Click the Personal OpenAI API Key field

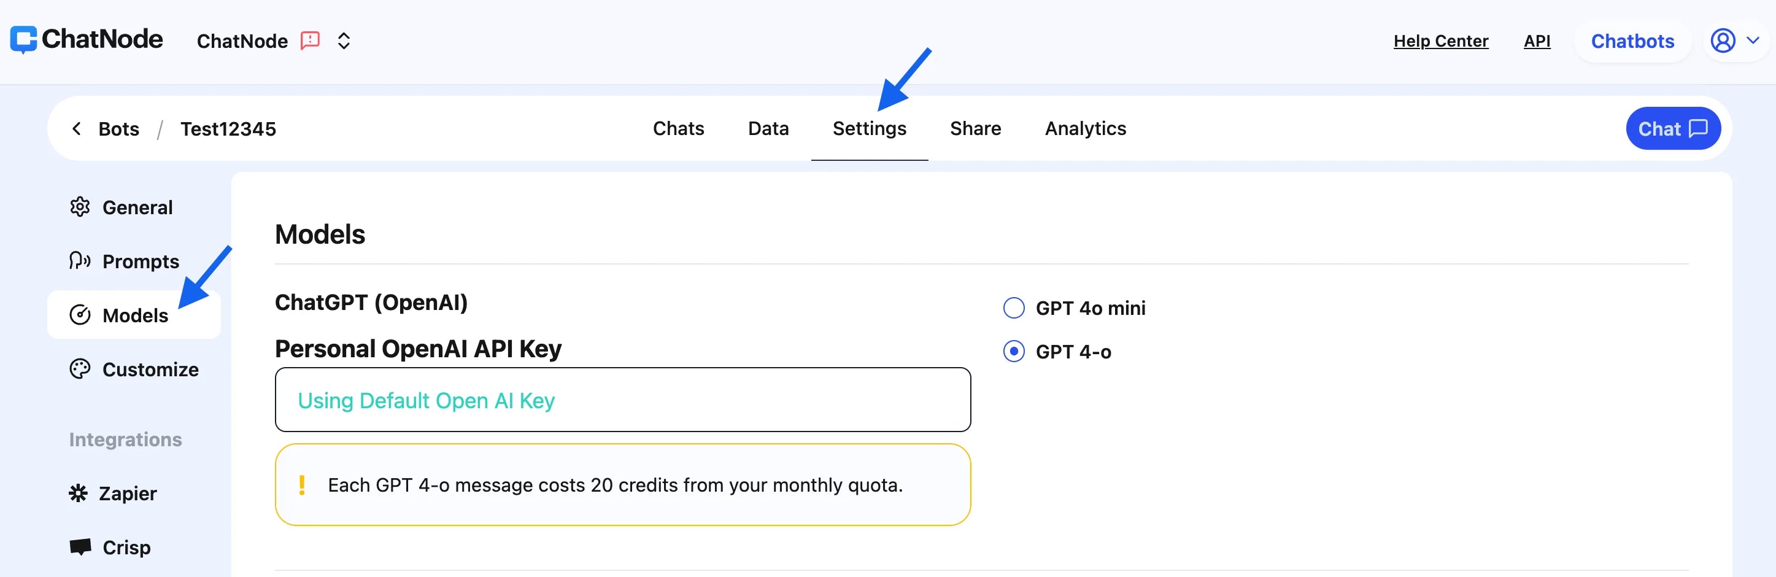pyautogui.click(x=622, y=400)
